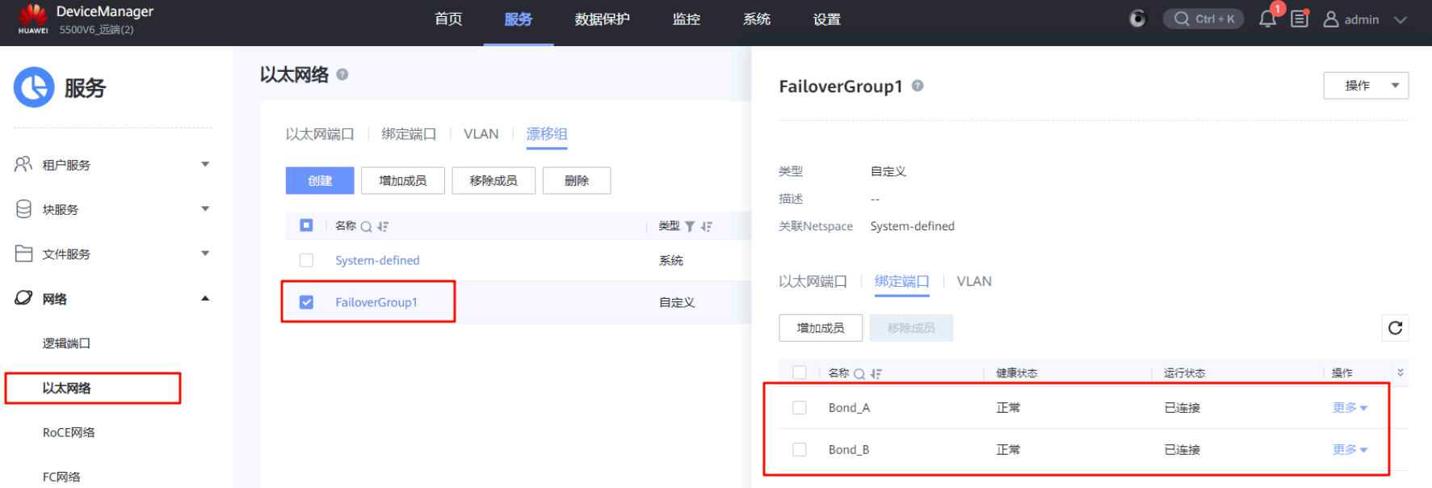Click the search icon in left 名称 column

tap(366, 227)
